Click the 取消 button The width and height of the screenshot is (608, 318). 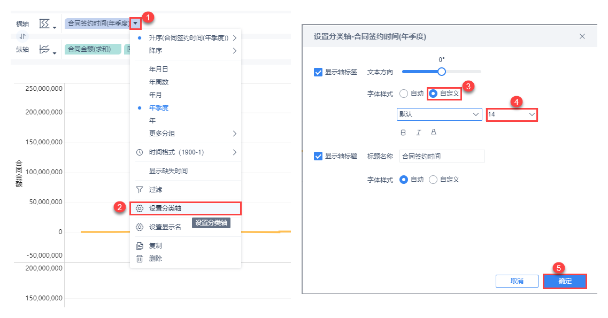point(517,281)
